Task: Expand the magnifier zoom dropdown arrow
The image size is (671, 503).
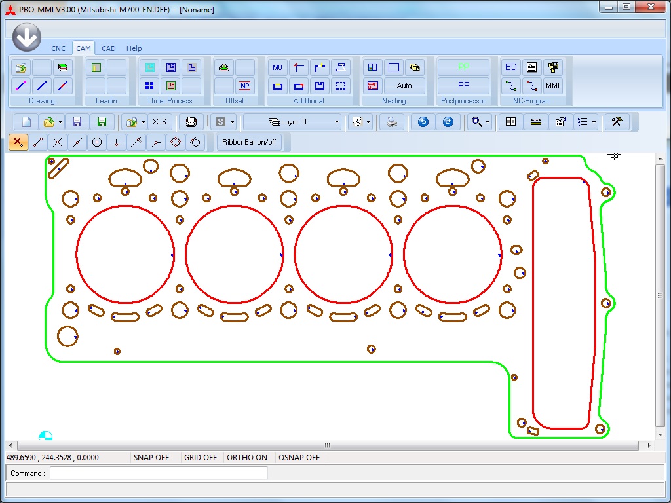Action: tap(488, 122)
